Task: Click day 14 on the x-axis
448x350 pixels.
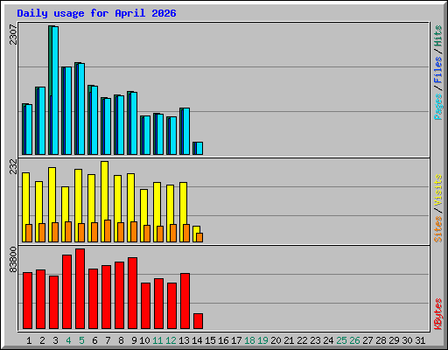Action: click(x=197, y=340)
